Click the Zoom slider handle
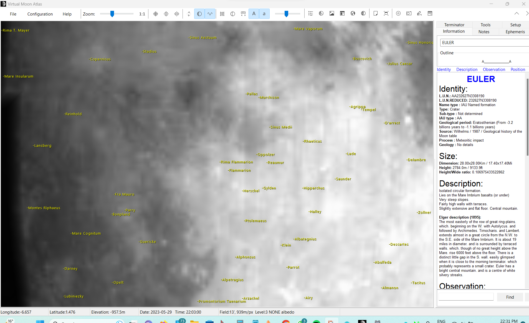 112,14
